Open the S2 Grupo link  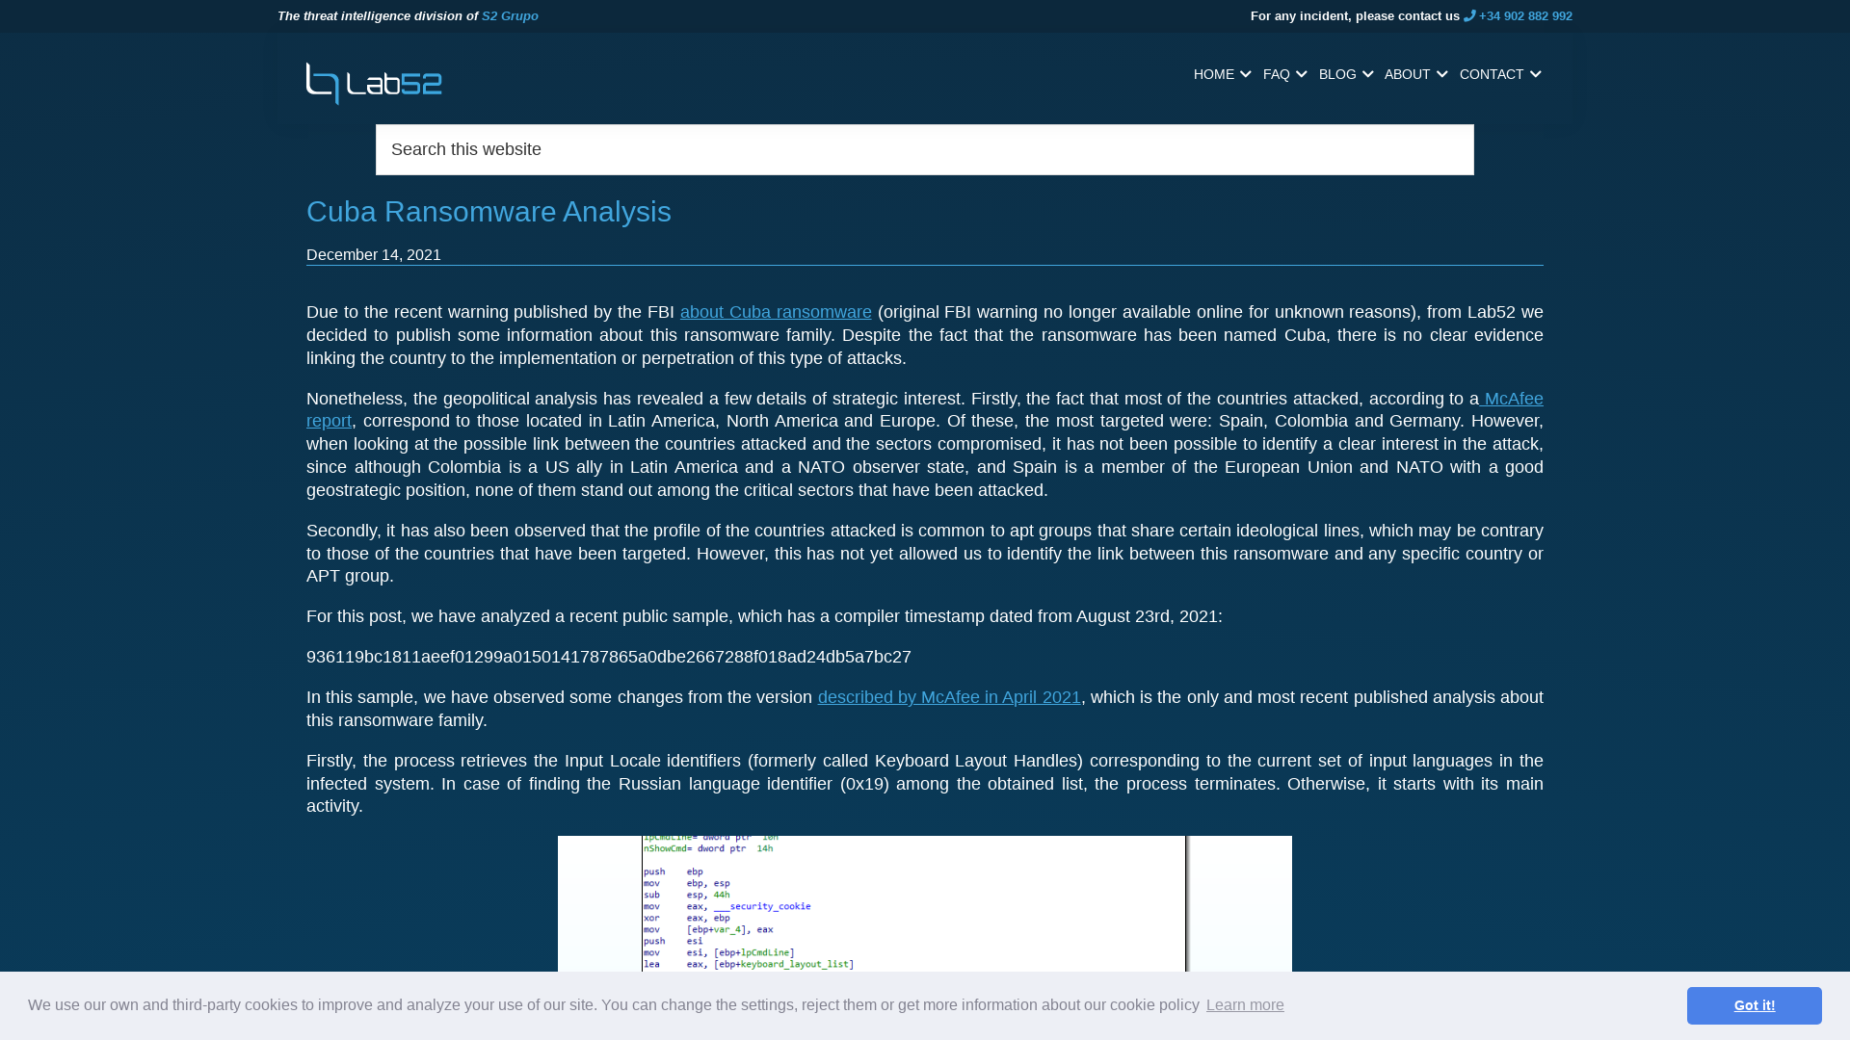pos(510,15)
